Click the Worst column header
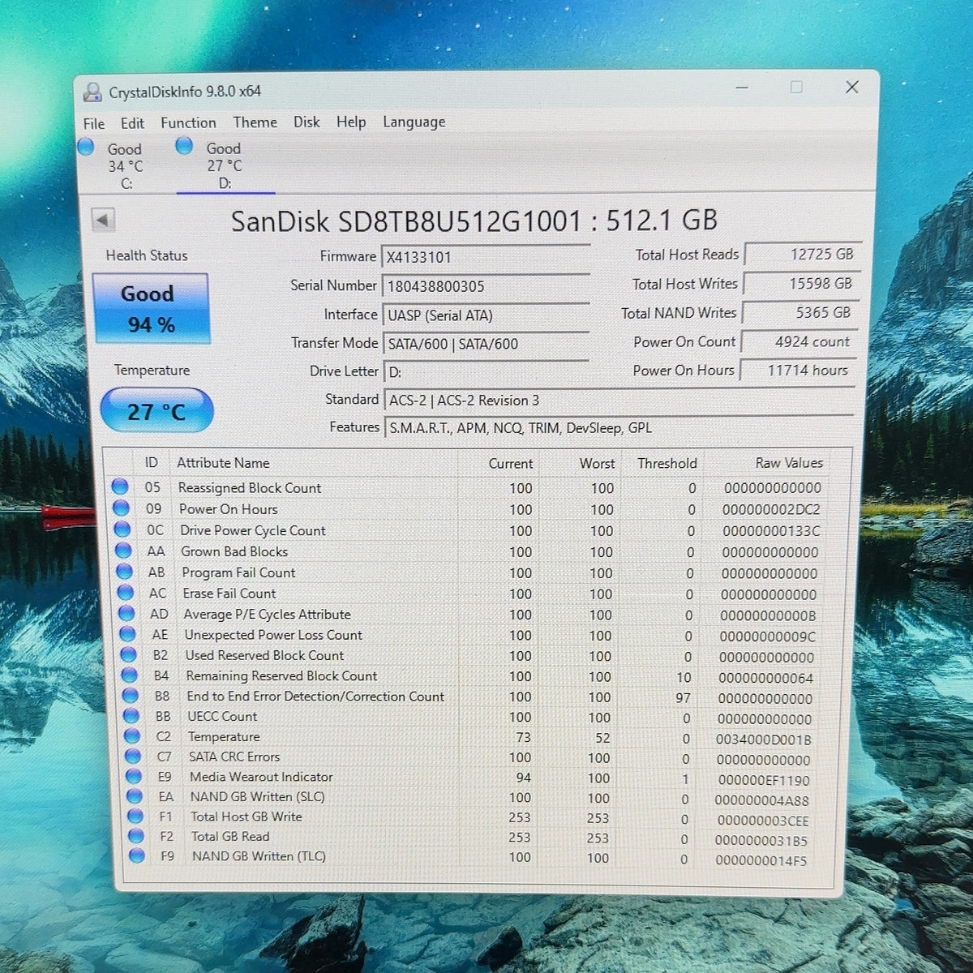 pyautogui.click(x=597, y=464)
